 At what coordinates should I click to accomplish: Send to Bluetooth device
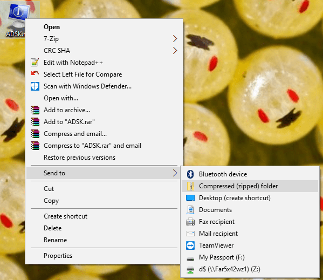coord(250,174)
